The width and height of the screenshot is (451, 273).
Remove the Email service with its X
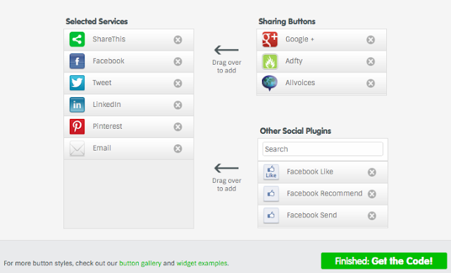(178, 148)
